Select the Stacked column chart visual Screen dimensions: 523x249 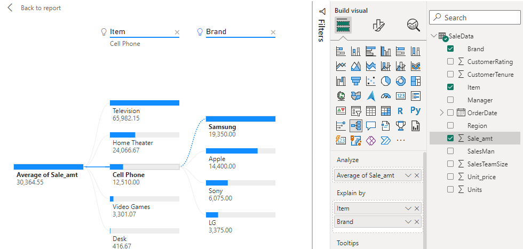[x=356, y=51]
